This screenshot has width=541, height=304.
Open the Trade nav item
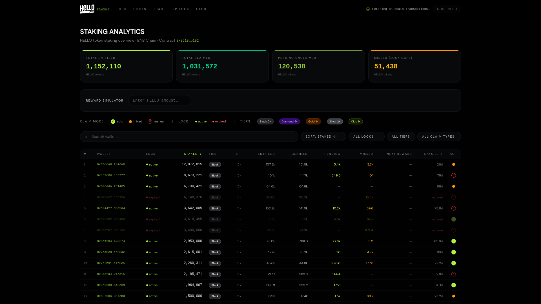click(159, 9)
